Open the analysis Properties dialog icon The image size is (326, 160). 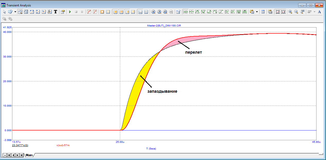[63, 12]
